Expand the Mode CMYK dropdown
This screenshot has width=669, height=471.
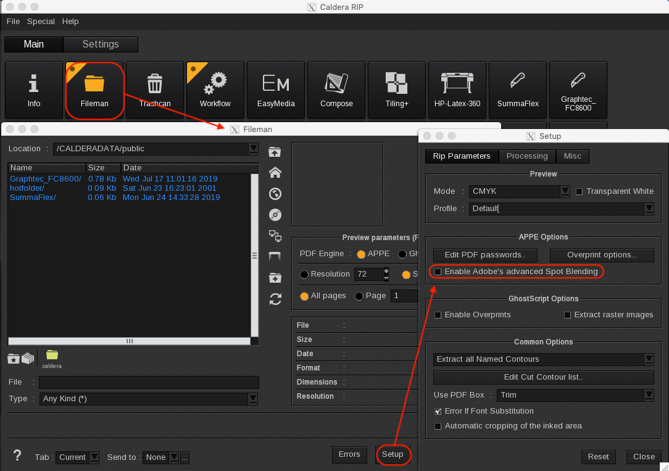(565, 191)
